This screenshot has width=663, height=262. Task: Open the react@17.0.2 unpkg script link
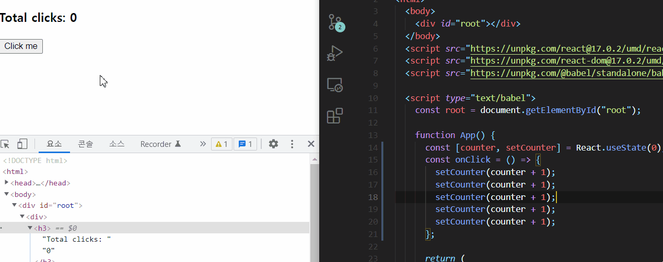pyautogui.click(x=566, y=49)
